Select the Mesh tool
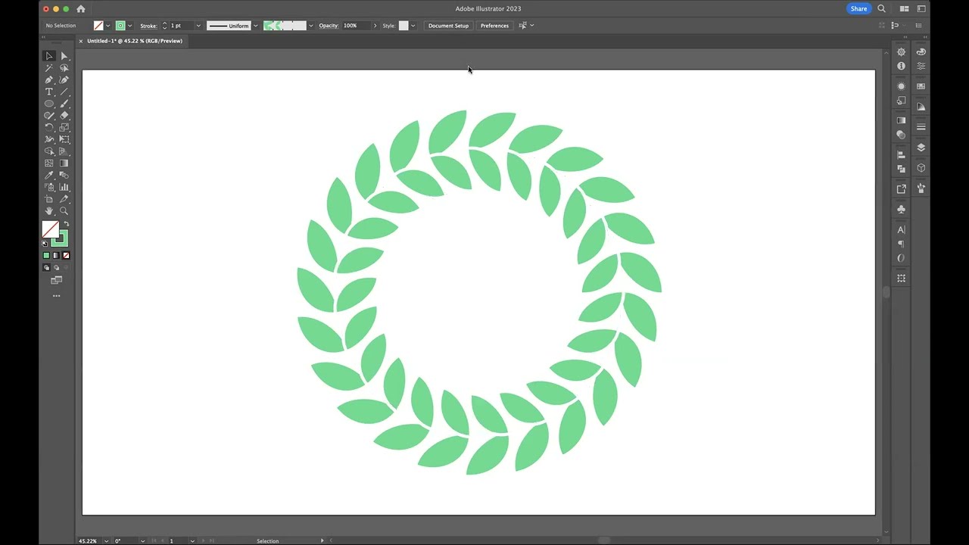Viewport: 969px width, 545px height. pyautogui.click(x=49, y=163)
